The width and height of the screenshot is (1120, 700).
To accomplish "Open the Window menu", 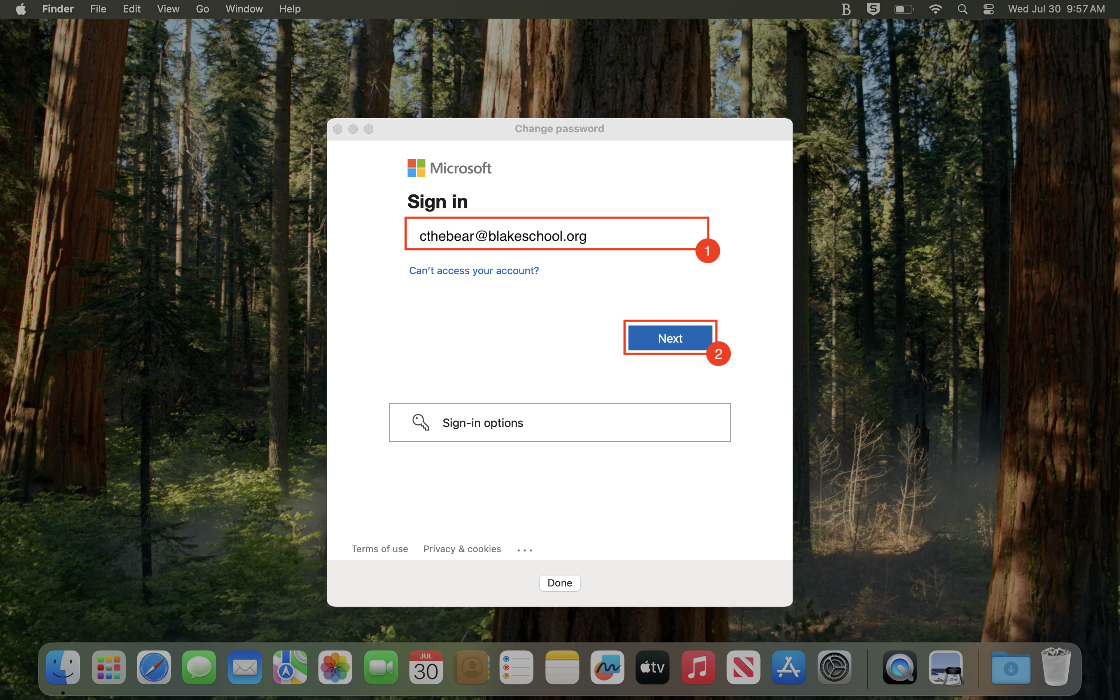I will coord(244,9).
